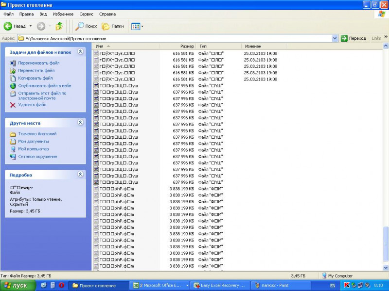Open the пуск Start button
389x291 pixels.
[x=18, y=285]
